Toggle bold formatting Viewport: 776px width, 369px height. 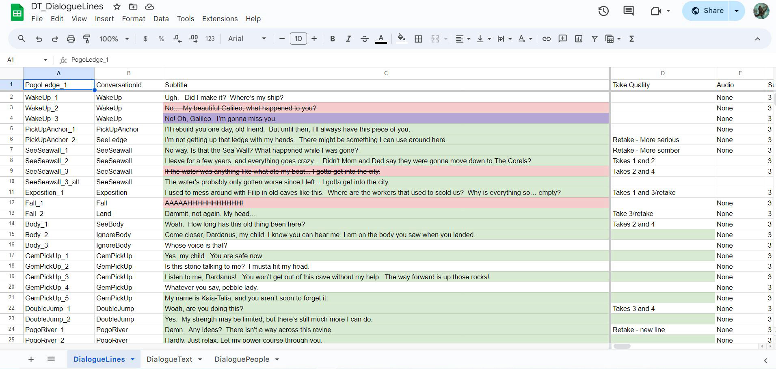pyautogui.click(x=332, y=39)
